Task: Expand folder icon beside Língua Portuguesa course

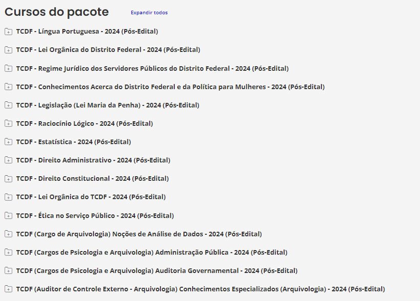Action: (8, 32)
